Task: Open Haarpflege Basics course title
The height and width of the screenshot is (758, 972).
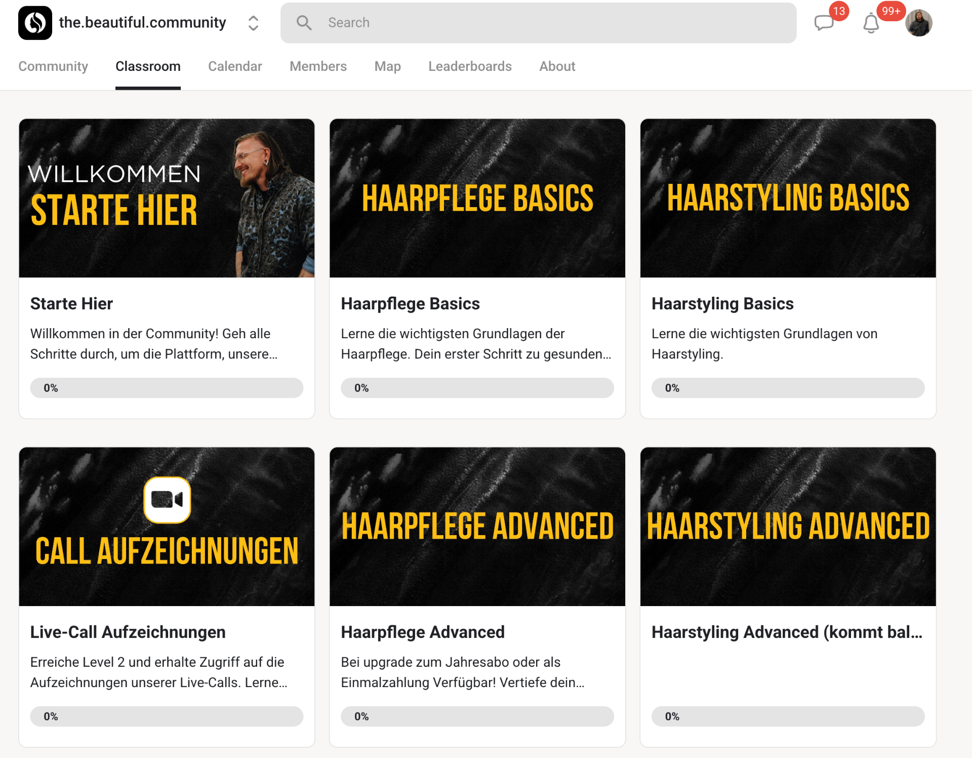Action: coord(410,304)
